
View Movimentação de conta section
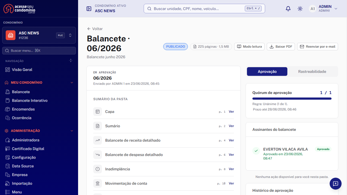tap(231, 183)
